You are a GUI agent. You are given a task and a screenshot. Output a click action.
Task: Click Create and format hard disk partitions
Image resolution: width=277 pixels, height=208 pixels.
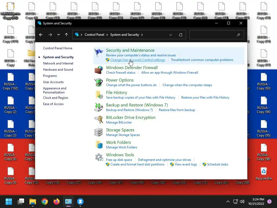(x=137, y=164)
